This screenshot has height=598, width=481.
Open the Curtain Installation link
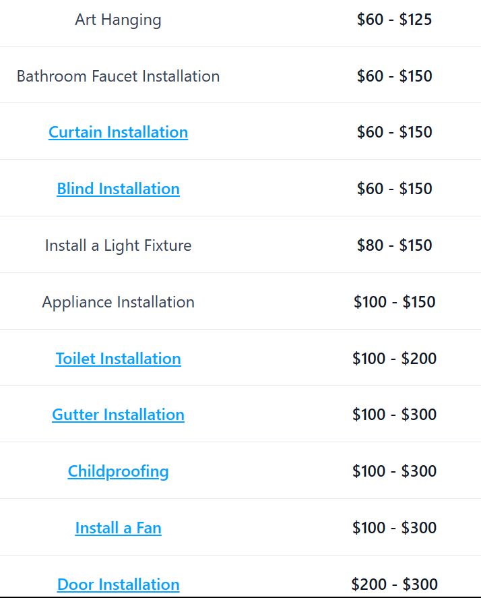[118, 132]
